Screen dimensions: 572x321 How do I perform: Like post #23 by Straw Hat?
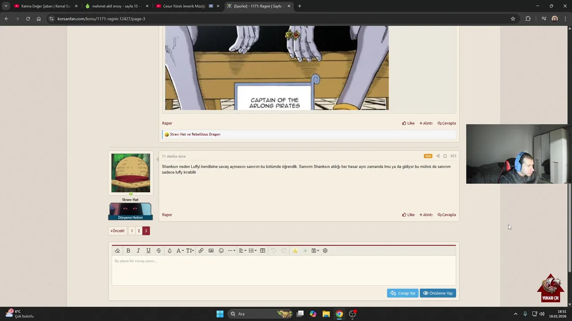pos(408,215)
